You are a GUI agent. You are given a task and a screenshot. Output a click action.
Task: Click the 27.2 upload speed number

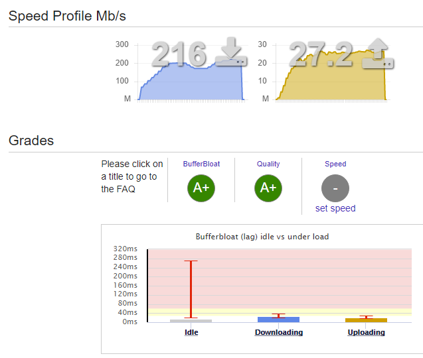pos(321,54)
